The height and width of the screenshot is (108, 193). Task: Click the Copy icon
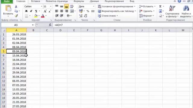16,11
